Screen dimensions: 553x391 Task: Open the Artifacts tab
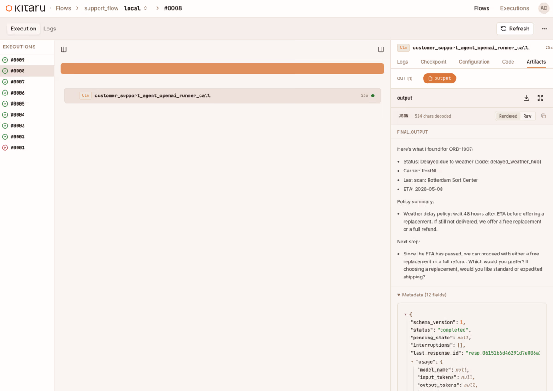pos(536,62)
